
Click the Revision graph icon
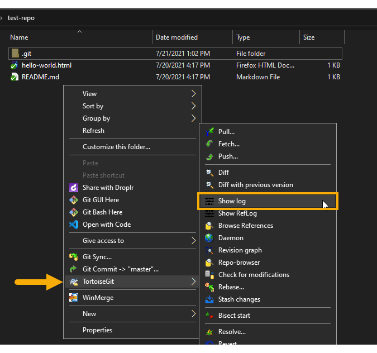click(x=209, y=250)
